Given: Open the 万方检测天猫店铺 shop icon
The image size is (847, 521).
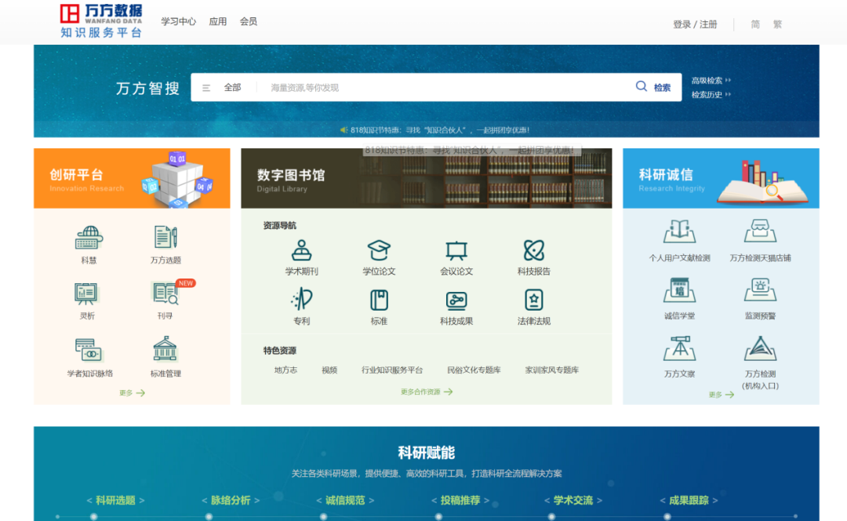Looking at the screenshot, I should click(x=760, y=231).
